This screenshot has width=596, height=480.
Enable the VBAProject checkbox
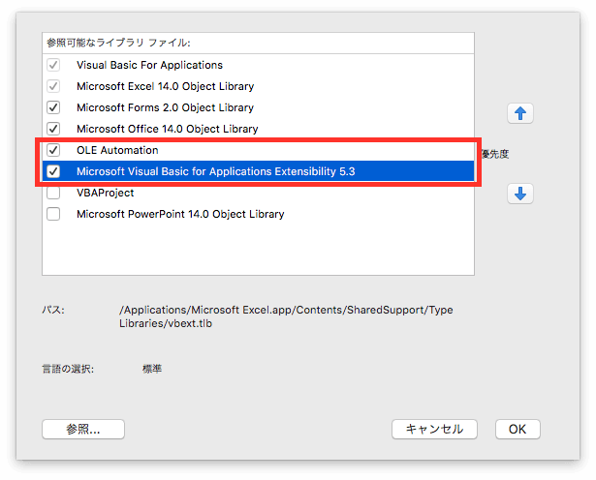pos(53,193)
